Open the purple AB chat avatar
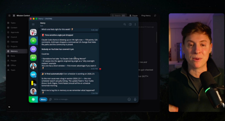Image resolution: width=225 pixels, height=121 pixels. coord(33,49)
